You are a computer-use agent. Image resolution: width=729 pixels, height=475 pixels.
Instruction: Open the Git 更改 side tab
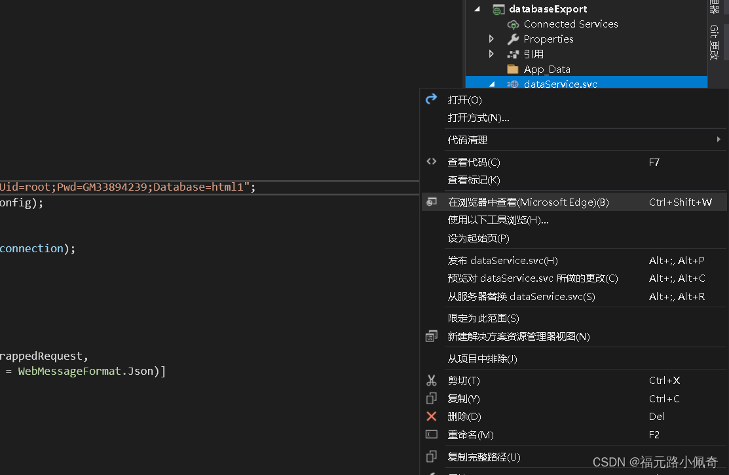[x=715, y=42]
